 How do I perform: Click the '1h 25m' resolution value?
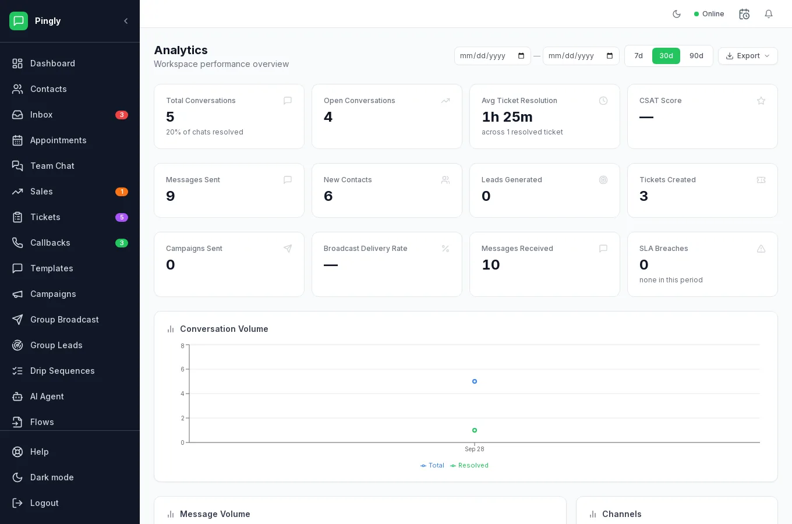(507, 117)
